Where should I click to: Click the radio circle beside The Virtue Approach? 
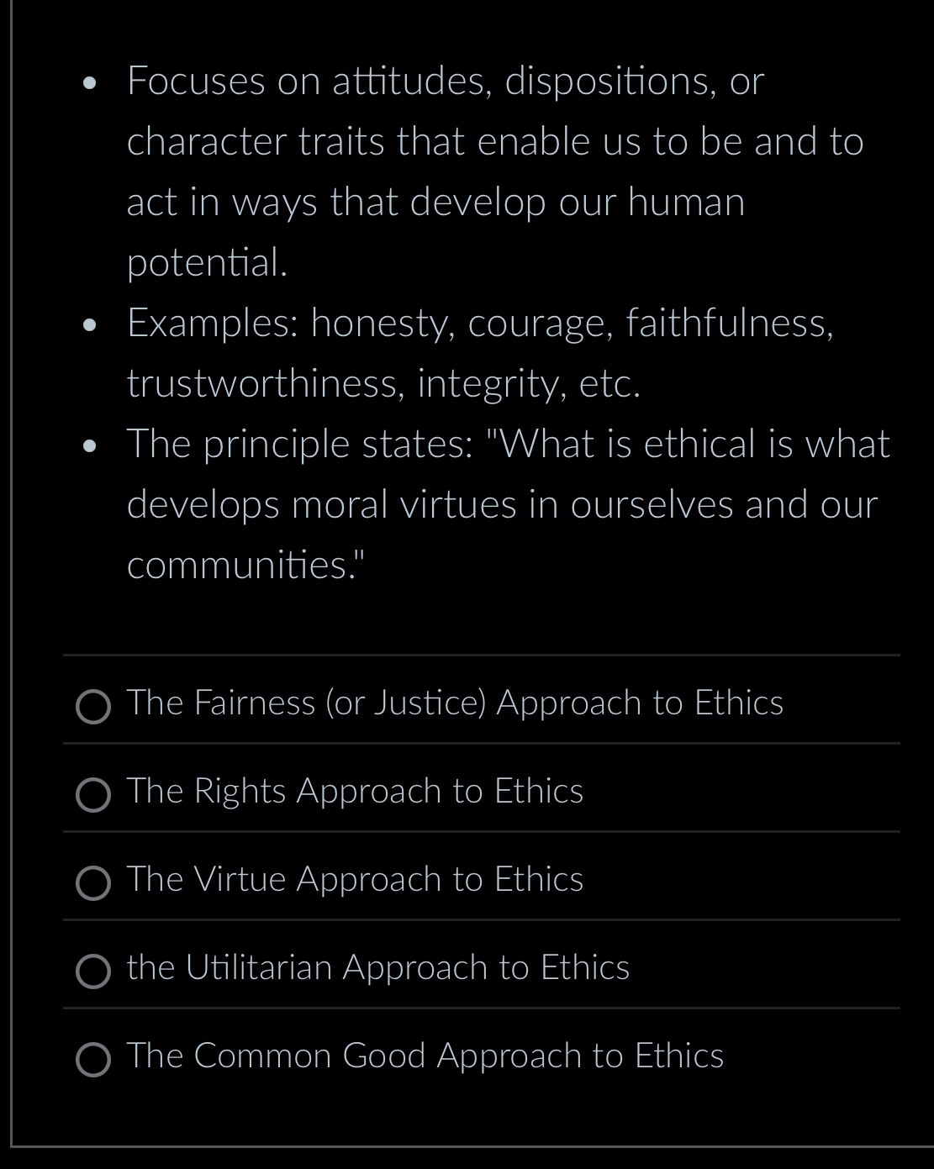click(x=94, y=883)
